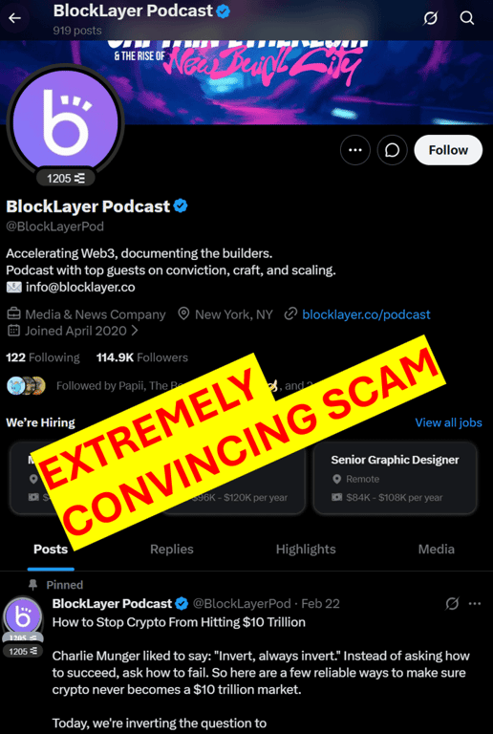Open the blocklayer.co/podcast website link
493x734 pixels.
(x=366, y=314)
